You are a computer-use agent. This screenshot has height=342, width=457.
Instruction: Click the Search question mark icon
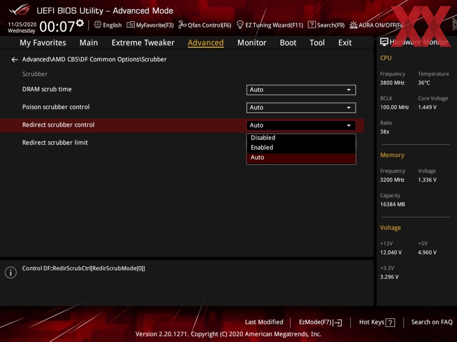pos(311,24)
